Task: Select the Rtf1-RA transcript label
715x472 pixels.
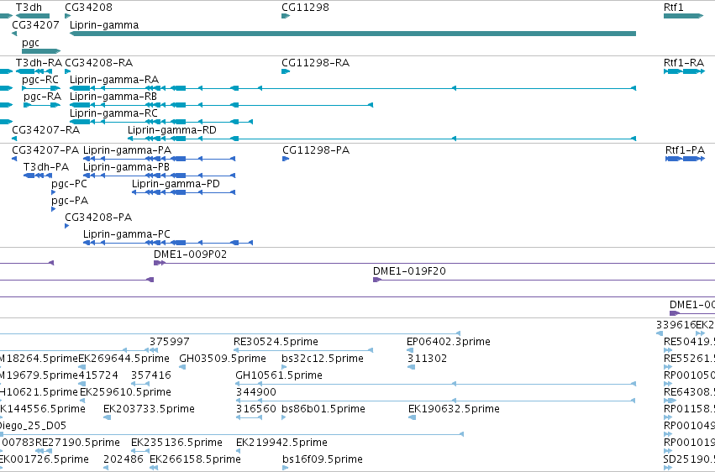Action: coord(684,63)
